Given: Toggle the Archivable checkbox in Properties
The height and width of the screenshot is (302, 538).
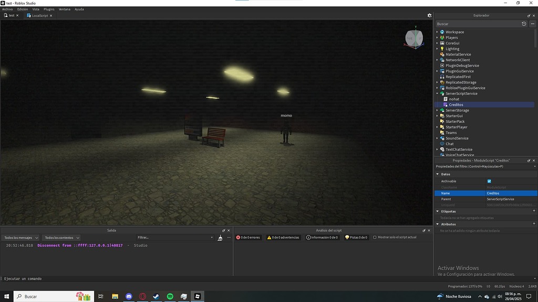Looking at the screenshot, I should tap(489, 180).
